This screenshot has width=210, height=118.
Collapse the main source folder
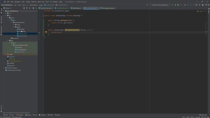click(x=8, y=18)
